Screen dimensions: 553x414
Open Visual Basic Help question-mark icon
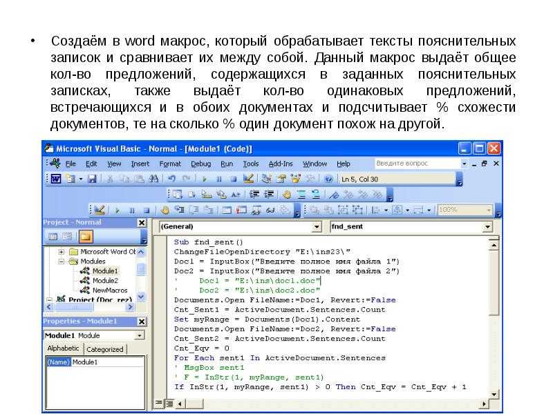point(328,179)
